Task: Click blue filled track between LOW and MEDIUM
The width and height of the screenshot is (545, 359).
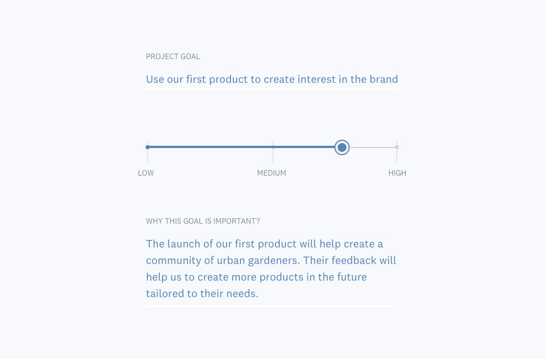Action: 210,147
